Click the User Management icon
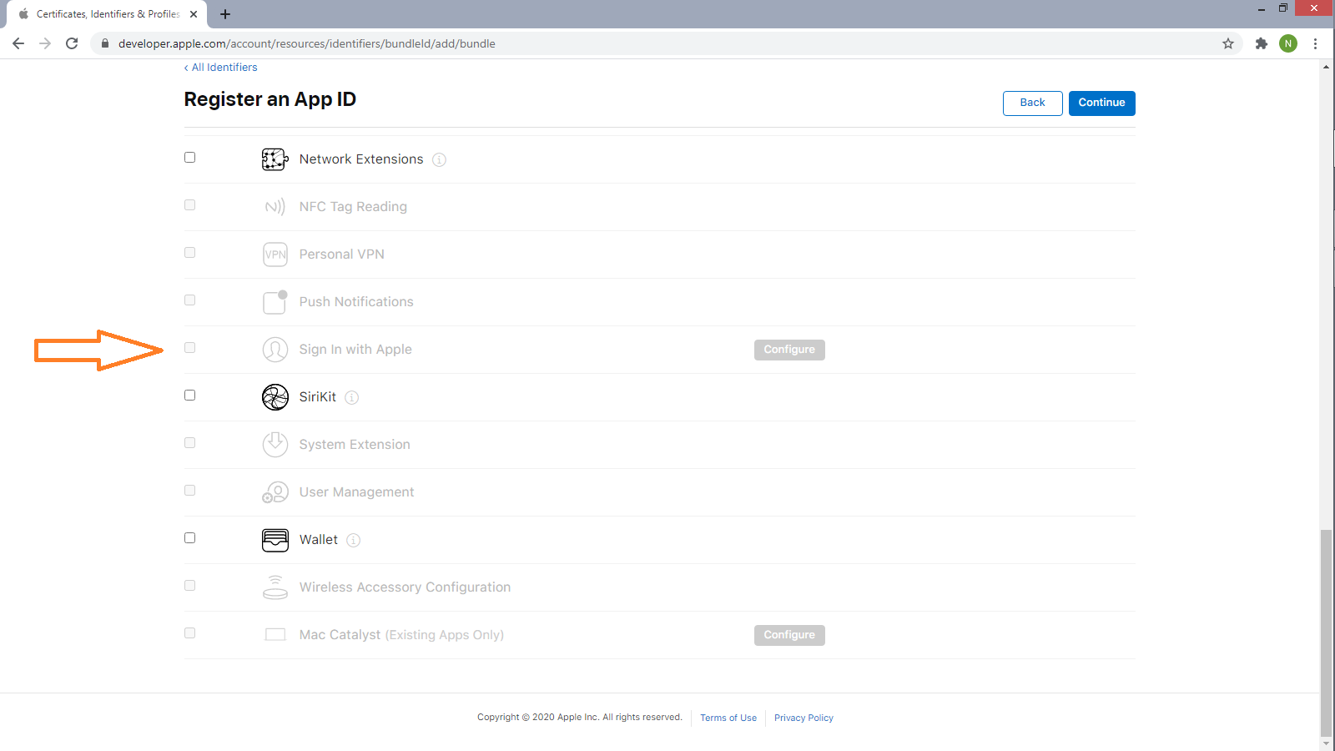The width and height of the screenshot is (1335, 751). tap(275, 492)
